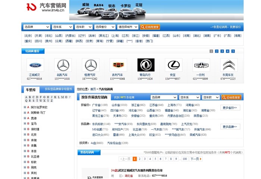The image size is (261, 179).
Task: Expand the 阿尔法罗米欧 brand tree node
Action: click(25, 107)
